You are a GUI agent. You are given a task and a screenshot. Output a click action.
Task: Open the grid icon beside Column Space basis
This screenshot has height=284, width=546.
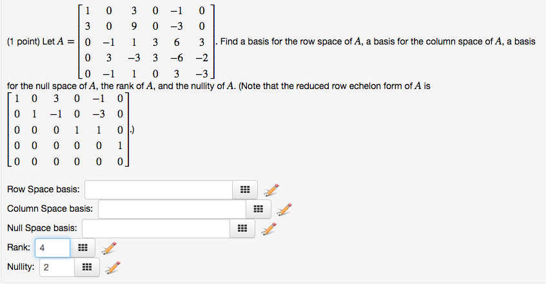(x=258, y=209)
